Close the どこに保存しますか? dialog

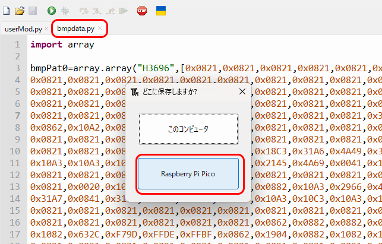pyautogui.click(x=242, y=91)
